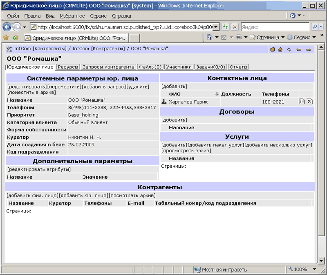Screen dimensions: 327x275
Task: Click the refresh arrows icon in page header
Action: 289,49
